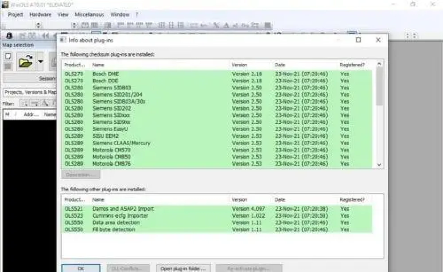Expand the arrow beside the open folder icon
The width and height of the screenshot is (443, 272).
pos(40,62)
